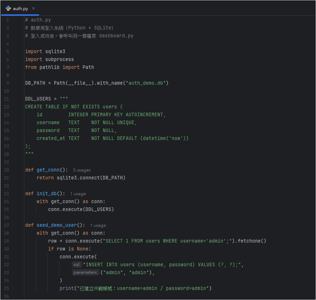Place cursor on "subprocess" in import line
This screenshot has width=316, height=300.
point(59,60)
